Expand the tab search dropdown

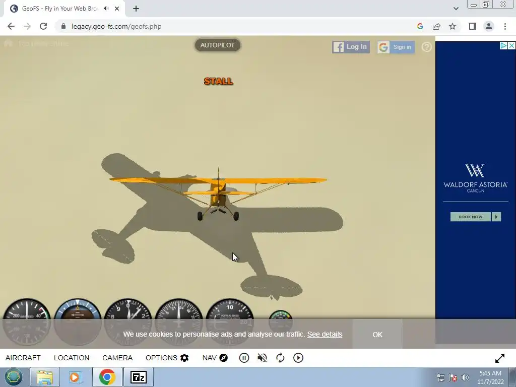pyautogui.click(x=456, y=9)
